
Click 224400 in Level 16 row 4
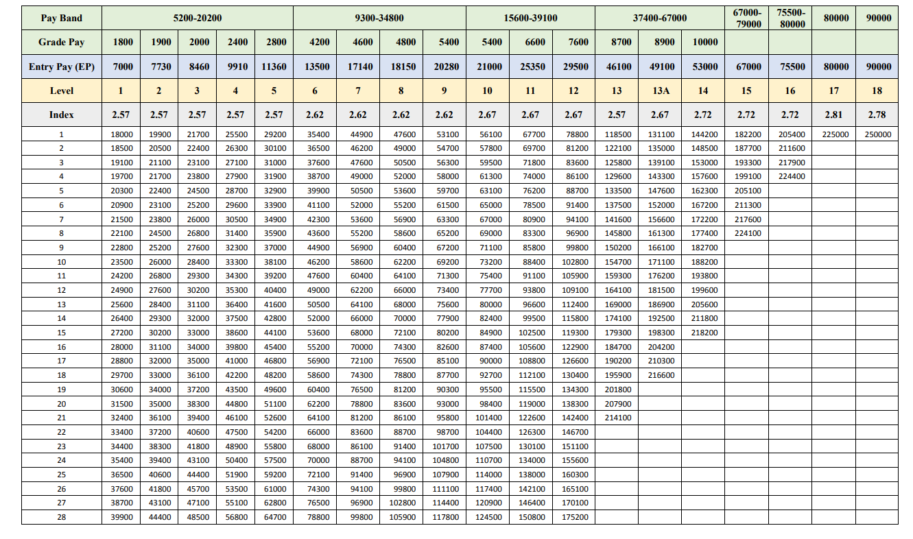[x=792, y=177]
